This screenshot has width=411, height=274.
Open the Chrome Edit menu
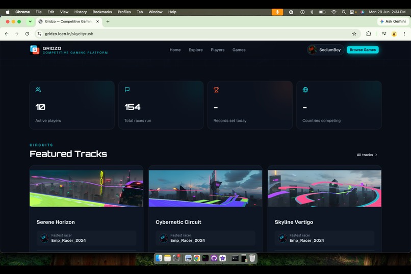[x=51, y=12]
